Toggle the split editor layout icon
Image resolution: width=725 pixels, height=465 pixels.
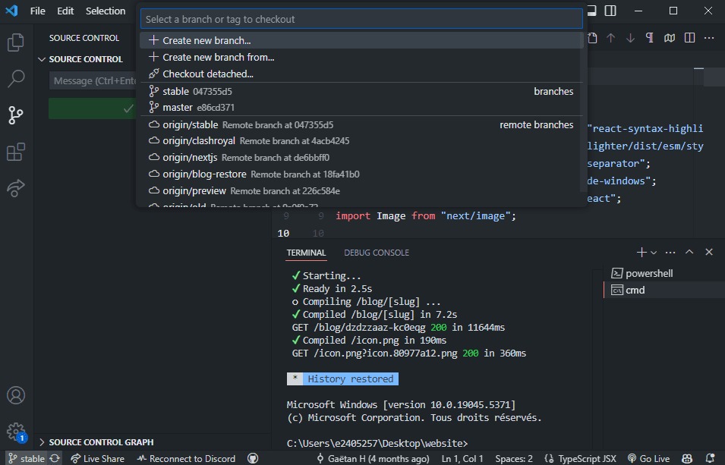coord(689,38)
